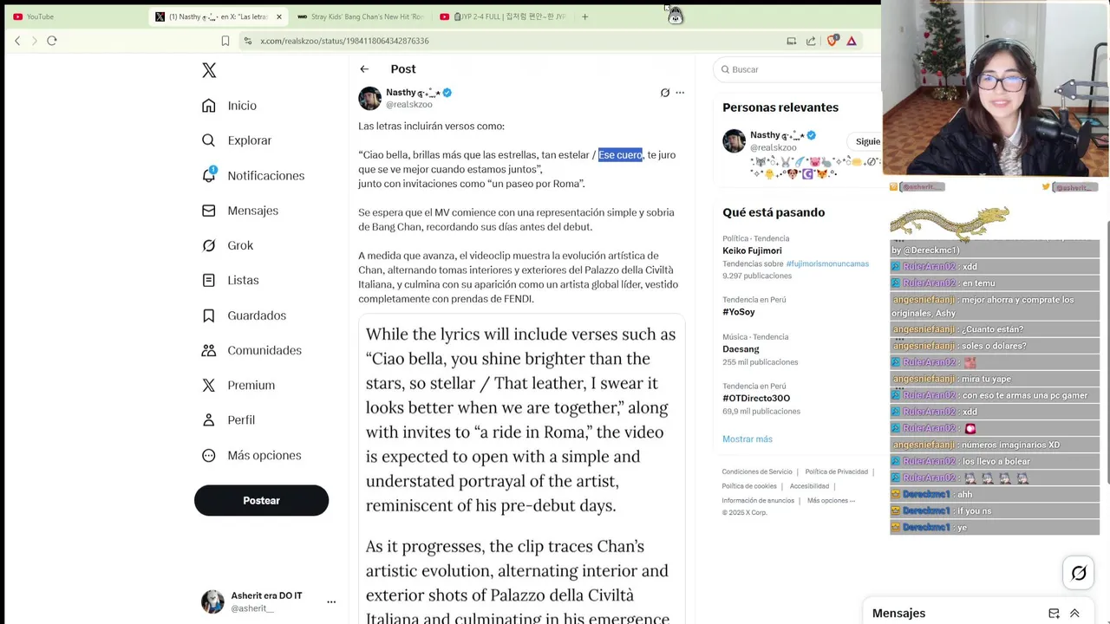Open the floating Grok button
Screen dimensions: 1110x624
1079,573
